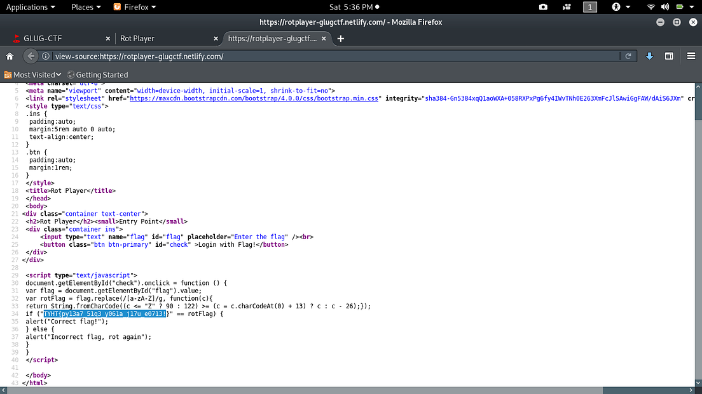
Task: Click the screenshot camera icon in system tray
Action: pos(542,7)
